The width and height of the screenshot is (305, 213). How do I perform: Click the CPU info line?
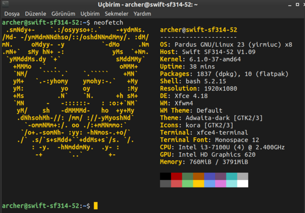point(222,147)
